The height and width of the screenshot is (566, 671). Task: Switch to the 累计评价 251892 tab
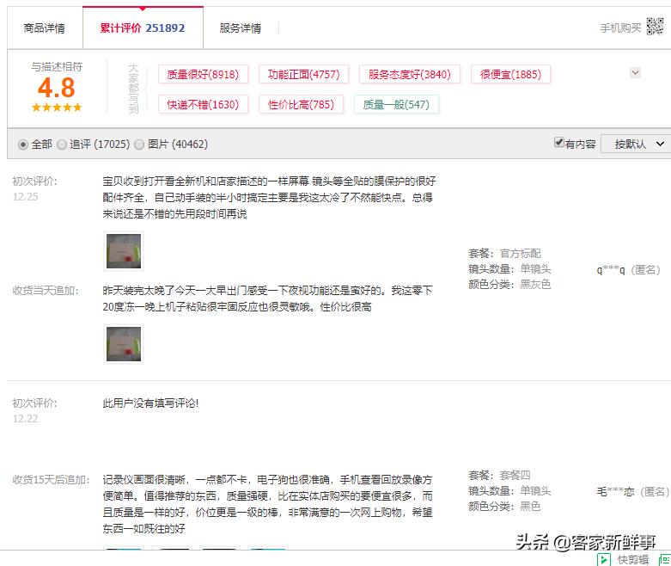143,28
